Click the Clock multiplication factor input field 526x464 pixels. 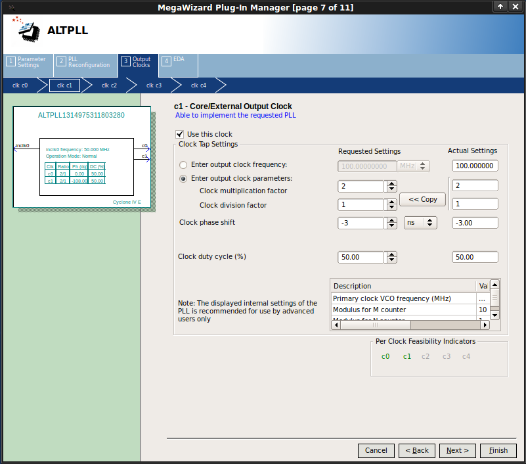coord(361,187)
